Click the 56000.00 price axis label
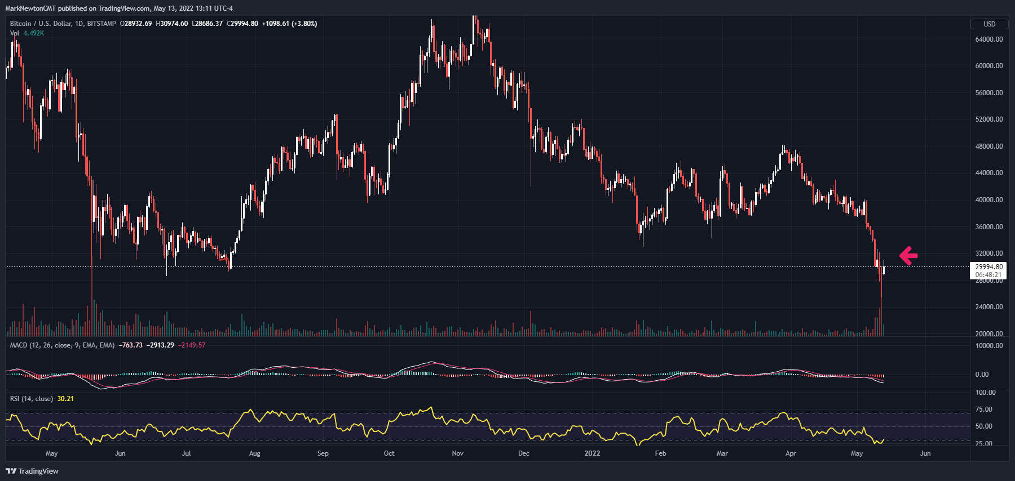This screenshot has width=1015, height=481. point(989,93)
